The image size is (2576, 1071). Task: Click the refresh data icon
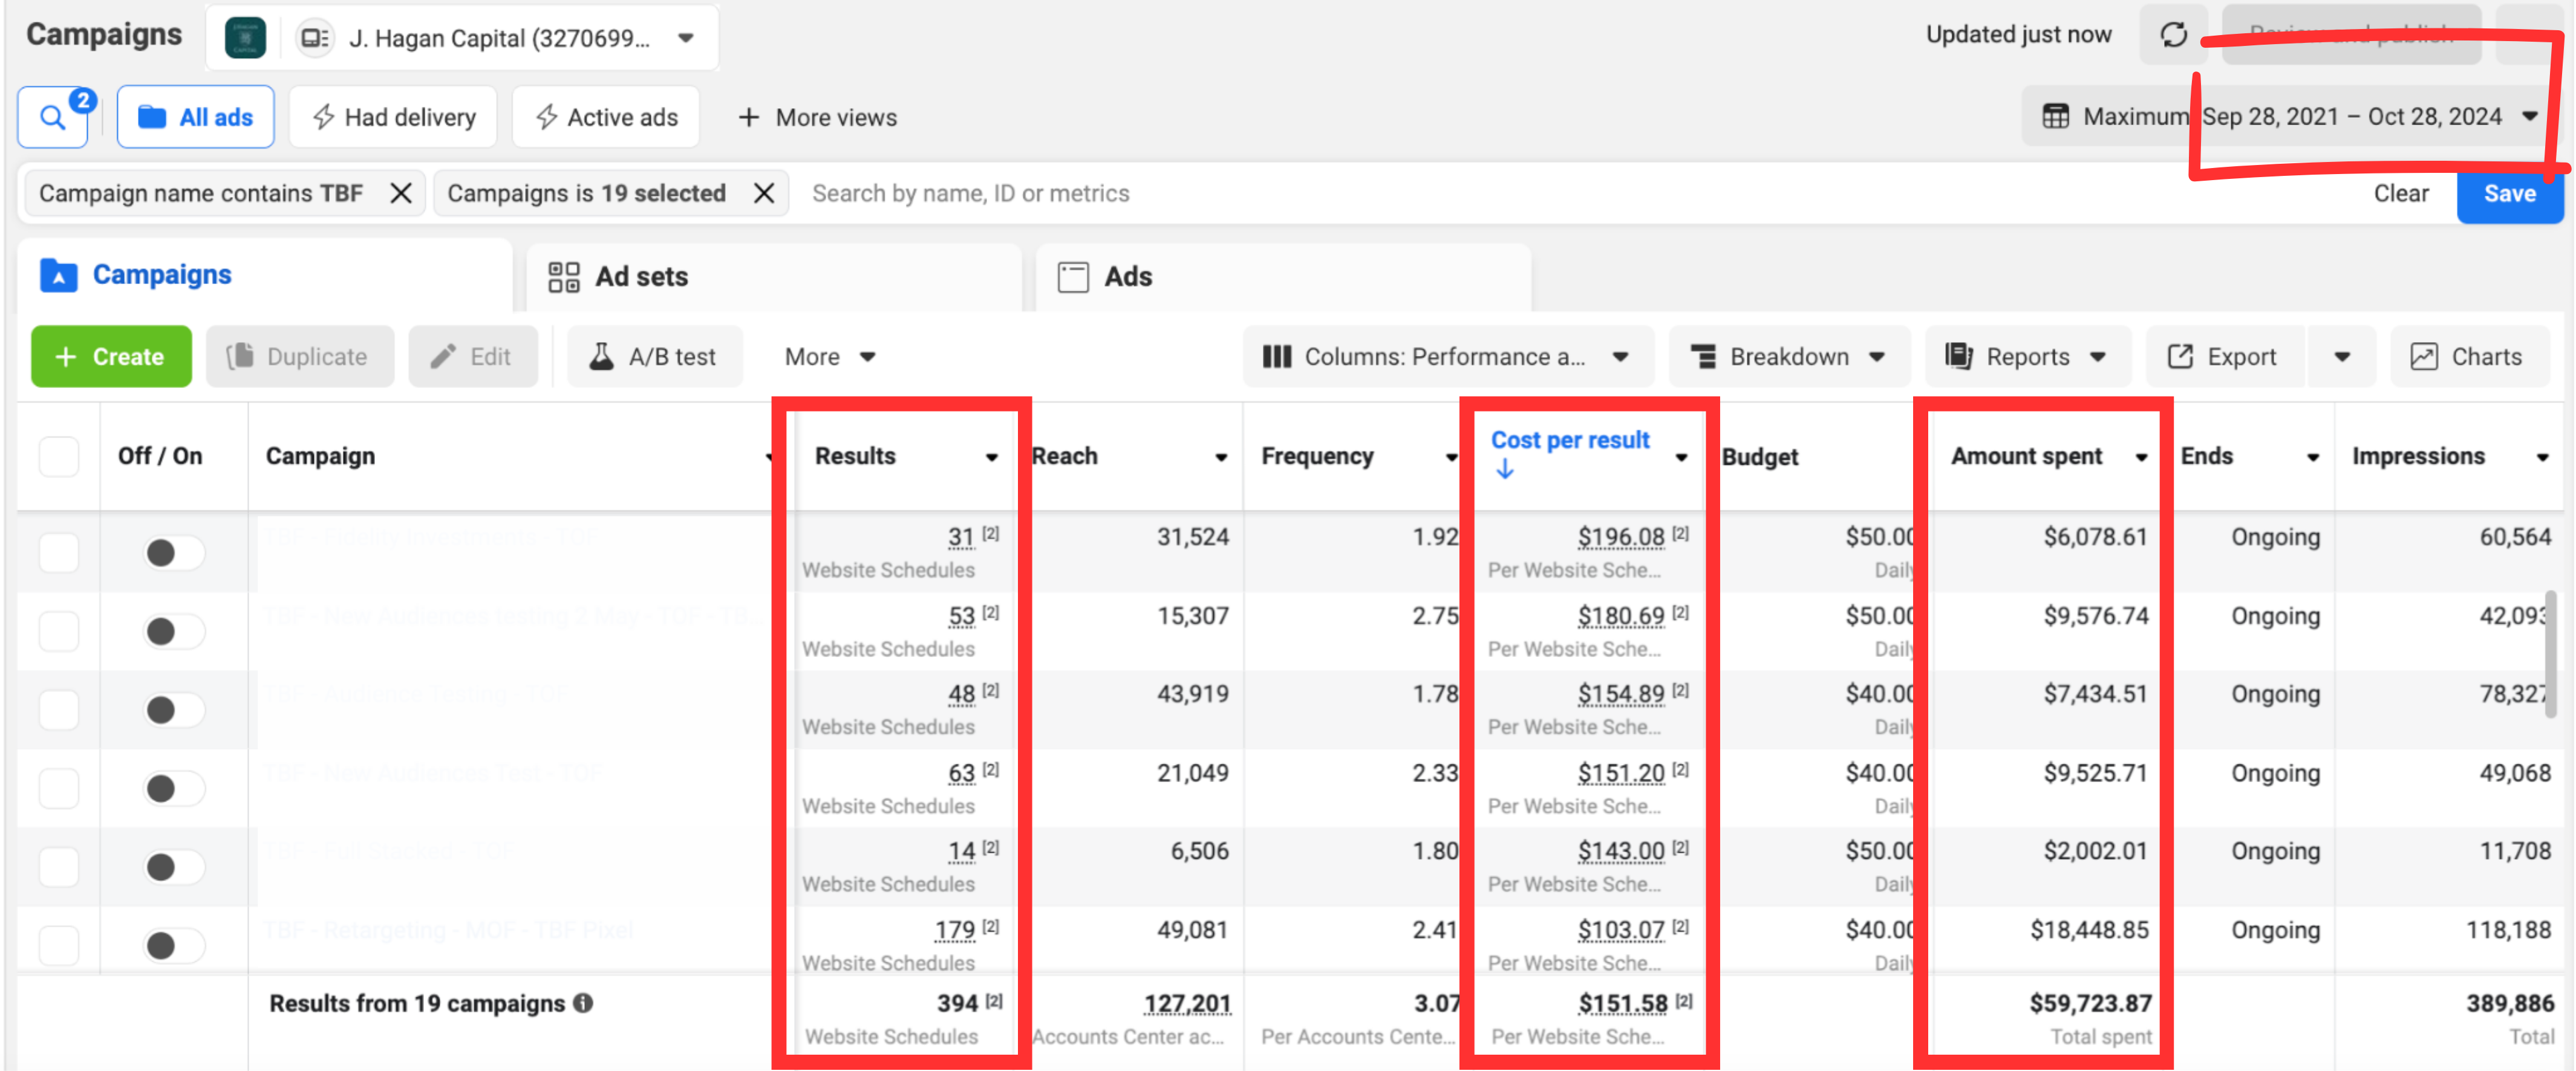tap(2173, 35)
